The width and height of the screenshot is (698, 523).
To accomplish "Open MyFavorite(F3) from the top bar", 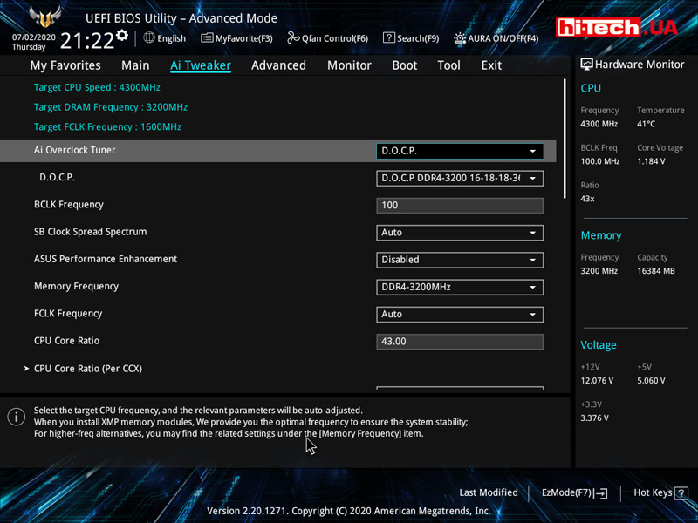I will point(236,38).
